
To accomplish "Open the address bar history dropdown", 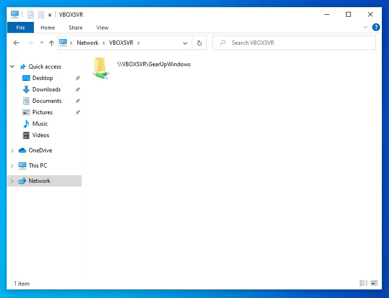I will pos(185,43).
